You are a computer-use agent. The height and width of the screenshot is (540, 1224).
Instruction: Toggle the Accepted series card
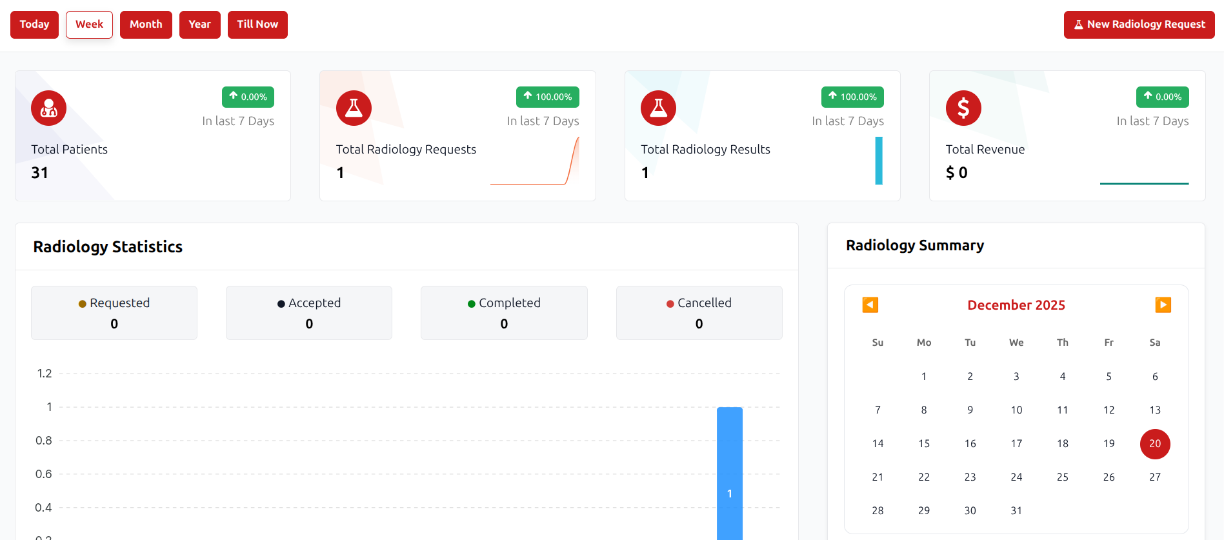[308, 313]
